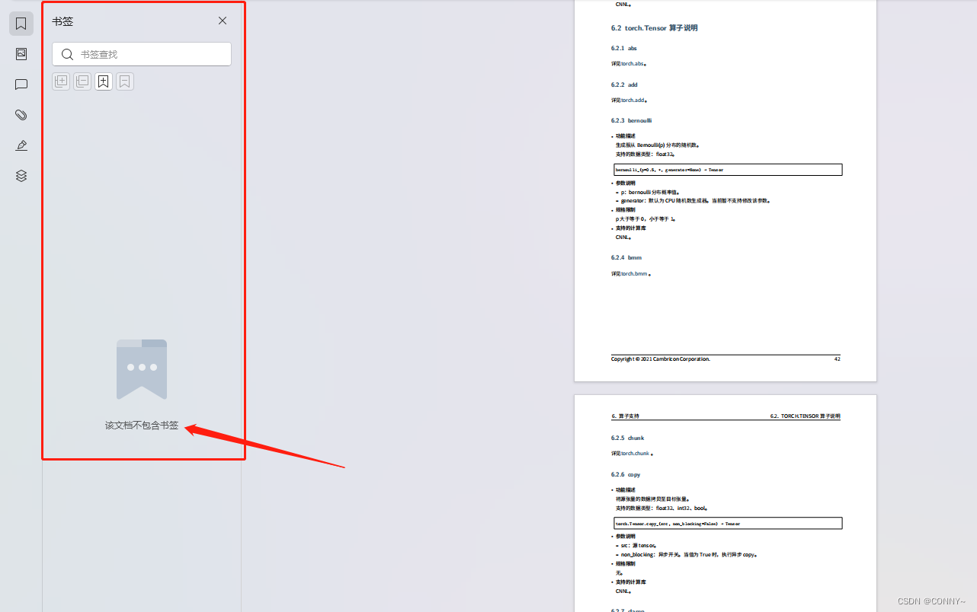The width and height of the screenshot is (977, 612).
Task: Click the 6.2.6 copy heading
Action: (626, 475)
